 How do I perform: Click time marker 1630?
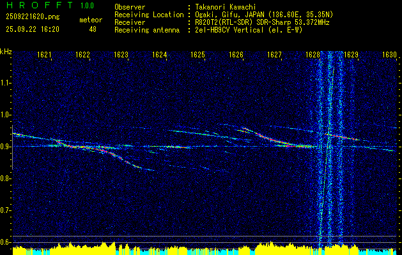(389, 55)
